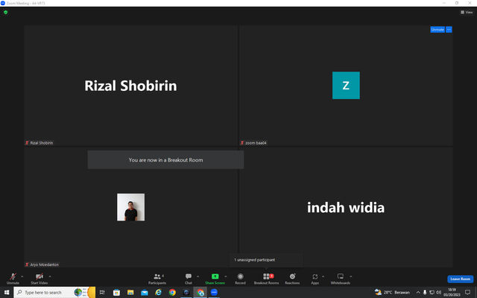This screenshot has width=477, height=298.
Task: Click Aryo Moedanton's profile photo
Action: click(131, 207)
